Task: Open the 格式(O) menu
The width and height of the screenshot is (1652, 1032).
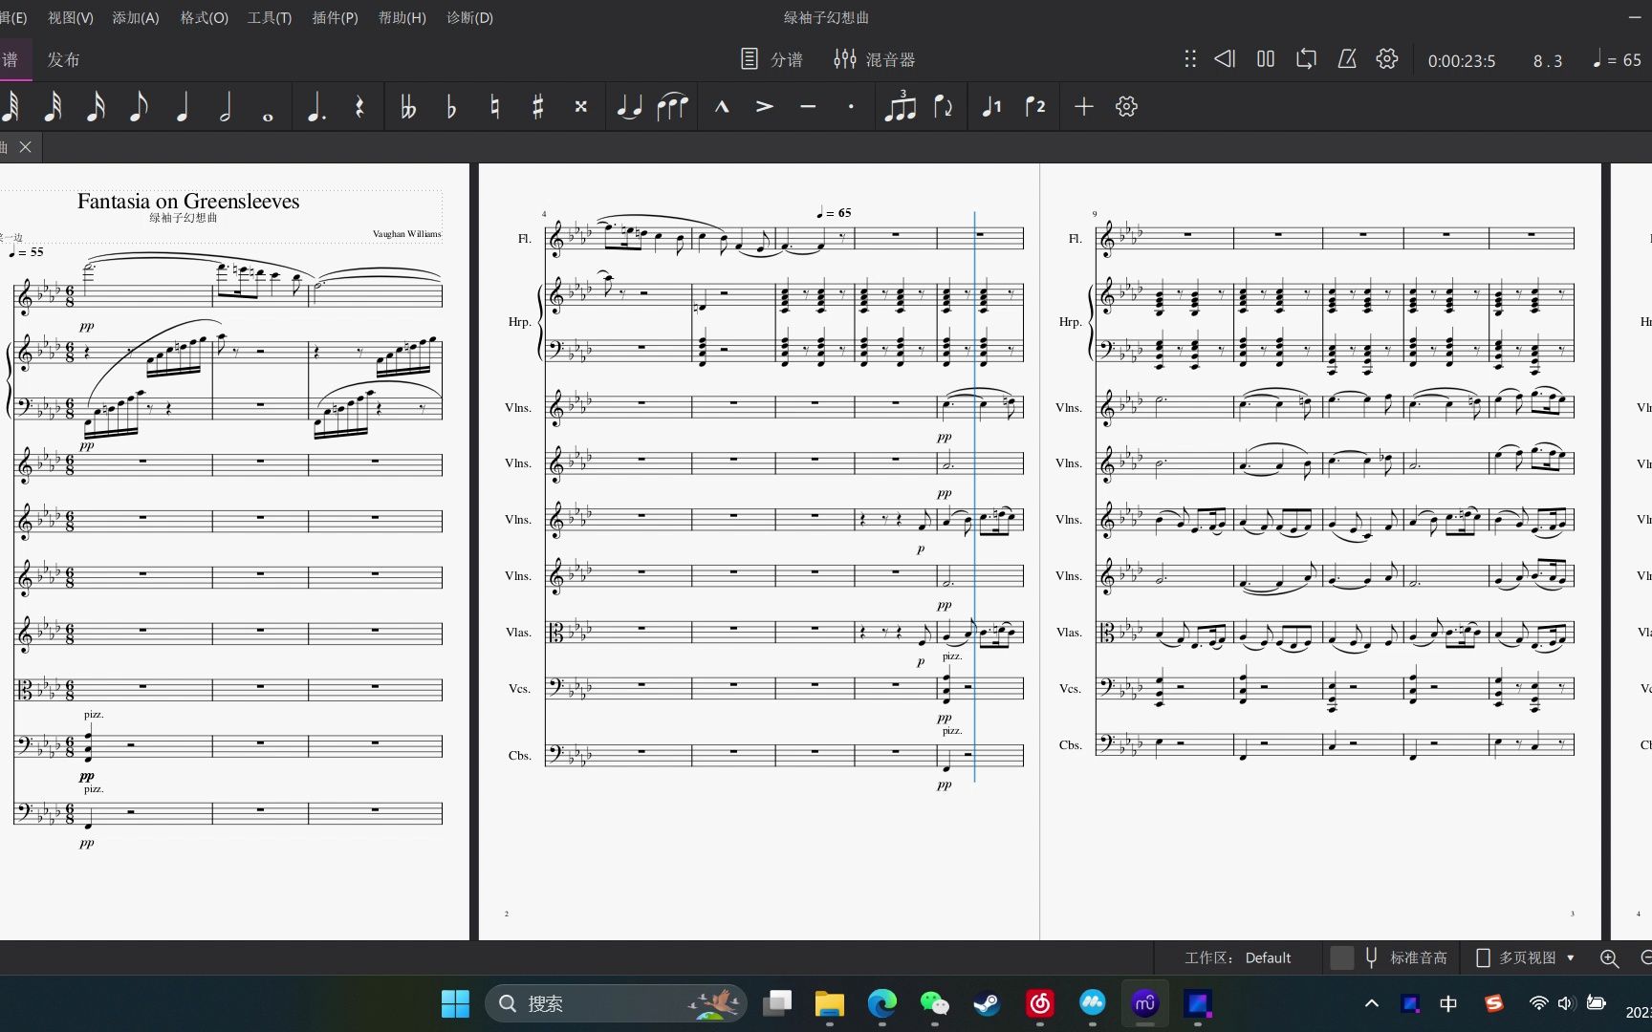Action: pos(204,17)
